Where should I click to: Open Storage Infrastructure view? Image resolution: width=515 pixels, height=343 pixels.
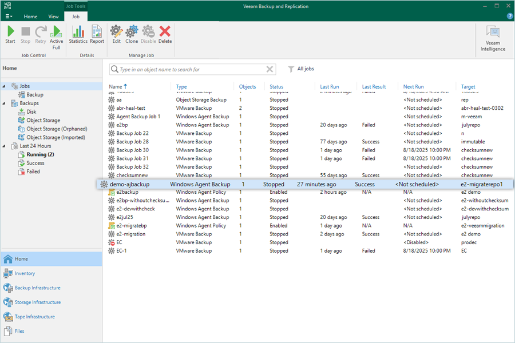[x=51, y=302]
